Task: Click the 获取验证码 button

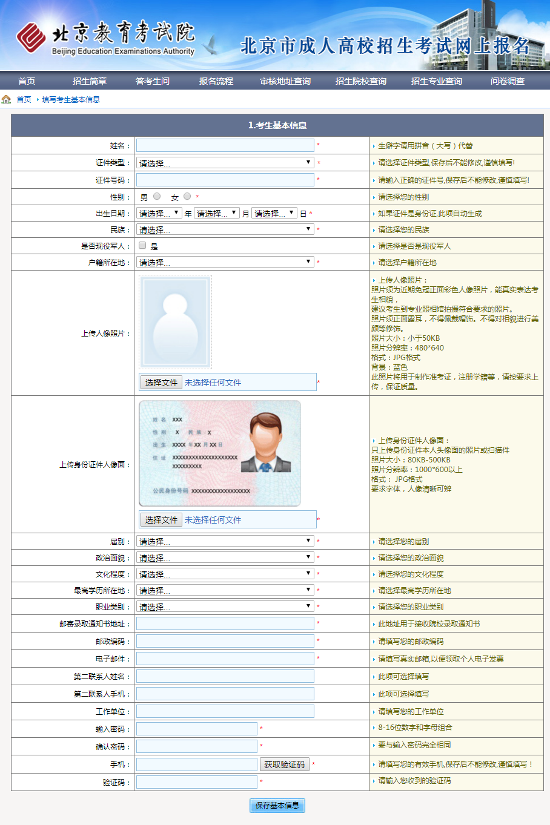Action: pos(284,764)
